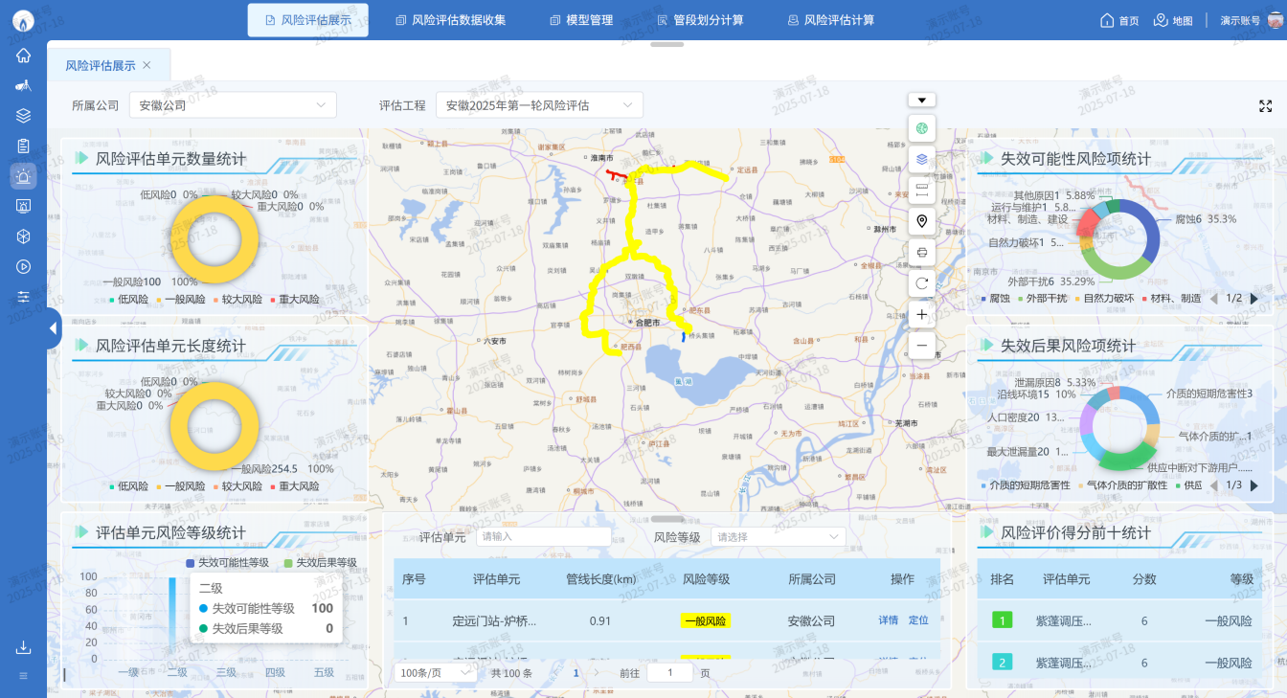Focus the 前往 page number input
The image size is (1287, 698).
pyautogui.click(x=670, y=673)
